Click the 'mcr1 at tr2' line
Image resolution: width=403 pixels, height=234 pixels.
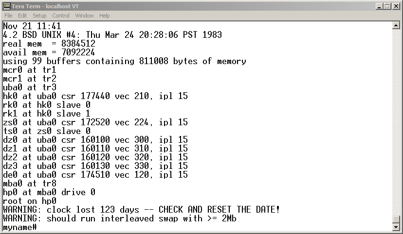tap(30, 79)
